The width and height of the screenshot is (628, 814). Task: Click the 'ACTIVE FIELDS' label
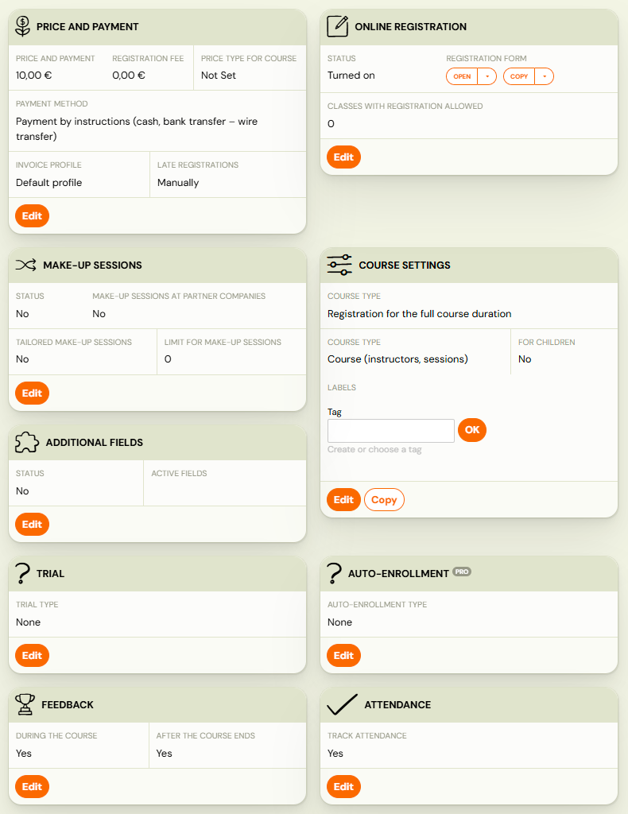click(x=179, y=474)
